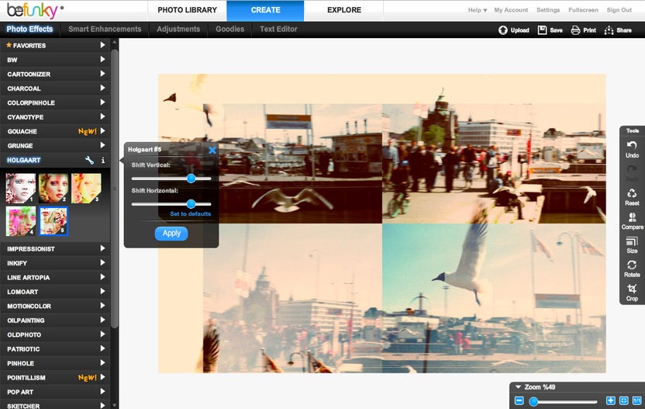Expand the Grunge category
This screenshot has width=645, height=409.
coord(55,145)
